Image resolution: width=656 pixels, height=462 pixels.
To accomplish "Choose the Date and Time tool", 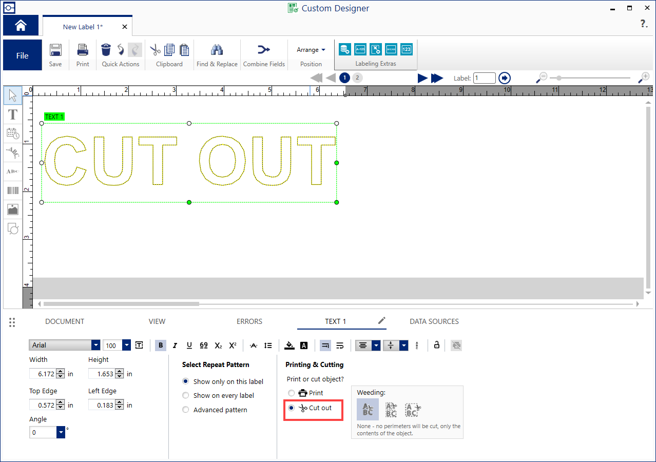I will click(13, 133).
